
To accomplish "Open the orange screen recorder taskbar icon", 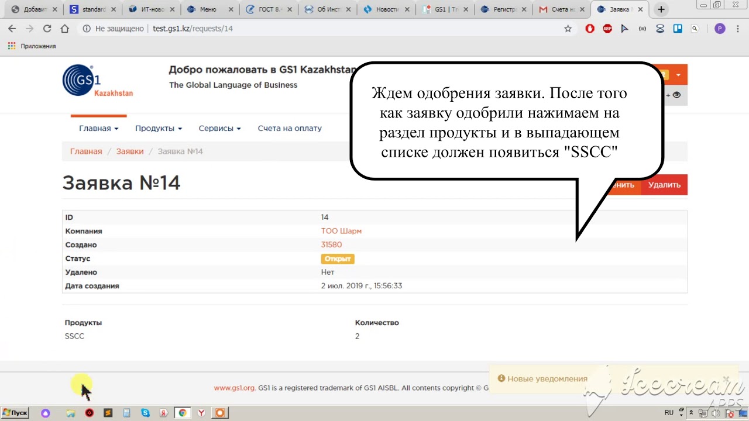I will click(x=220, y=413).
